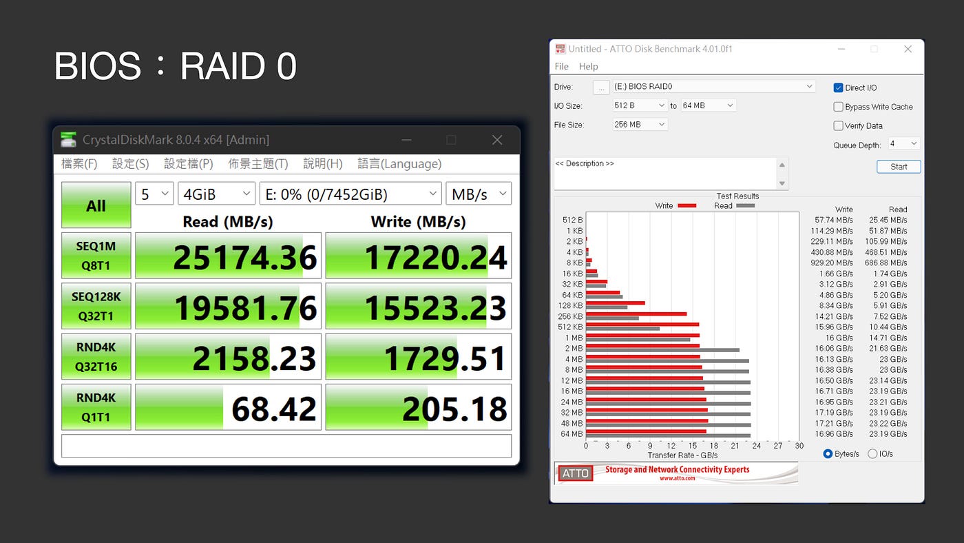Click the Description text field in ATTO
Viewport: 964px width, 543px height.
click(665, 174)
